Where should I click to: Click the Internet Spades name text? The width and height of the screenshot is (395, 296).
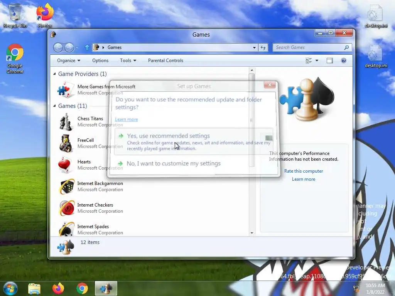(93, 227)
